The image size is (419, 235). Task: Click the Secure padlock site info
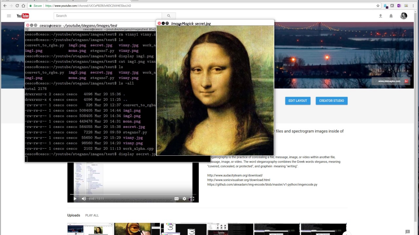pos(35,6)
